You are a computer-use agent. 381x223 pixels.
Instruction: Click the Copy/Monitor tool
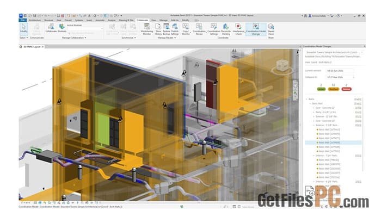pos(186,29)
